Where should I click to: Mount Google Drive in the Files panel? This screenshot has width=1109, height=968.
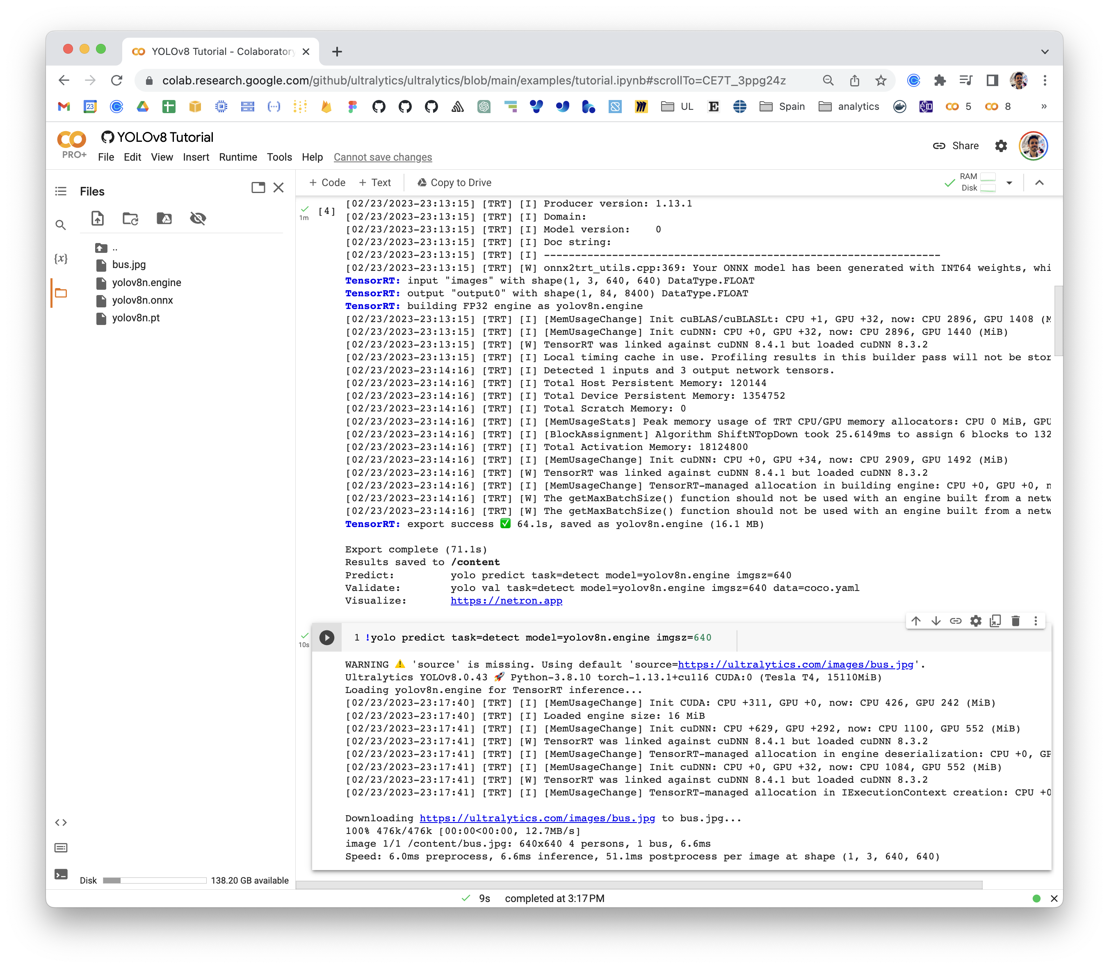(164, 219)
